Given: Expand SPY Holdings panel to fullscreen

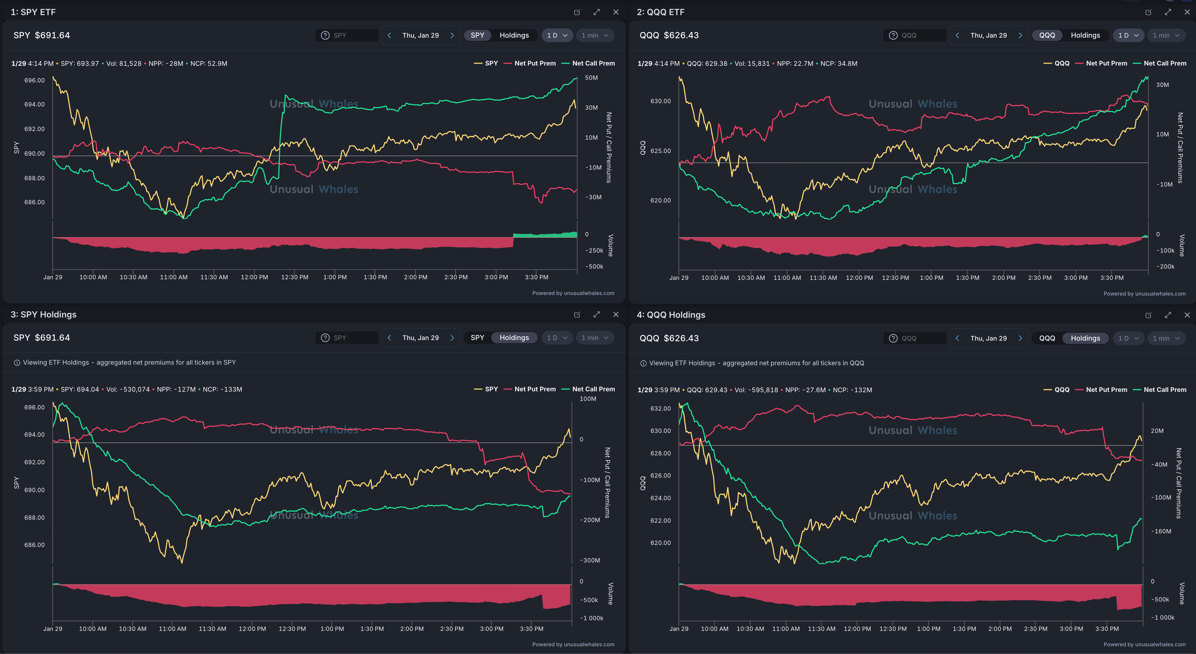Looking at the screenshot, I should coord(597,315).
